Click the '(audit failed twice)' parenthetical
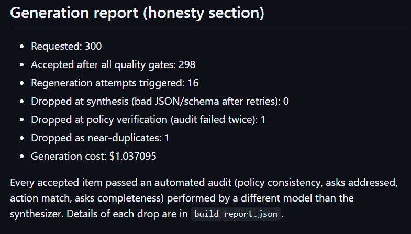Image resolution: width=411 pixels, height=234 pixels. tap(214, 120)
